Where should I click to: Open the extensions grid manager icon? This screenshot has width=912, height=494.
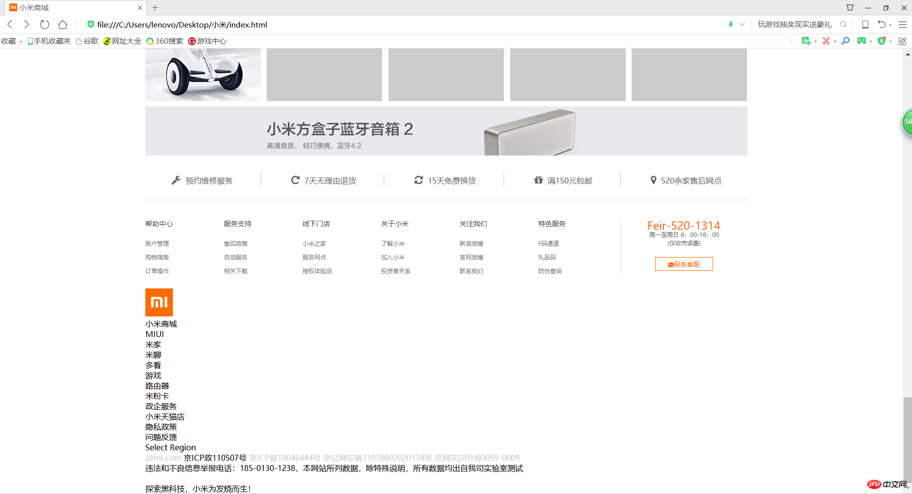pos(902,41)
